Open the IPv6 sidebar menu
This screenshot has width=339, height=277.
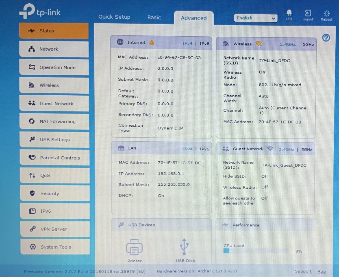pyautogui.click(x=55, y=211)
